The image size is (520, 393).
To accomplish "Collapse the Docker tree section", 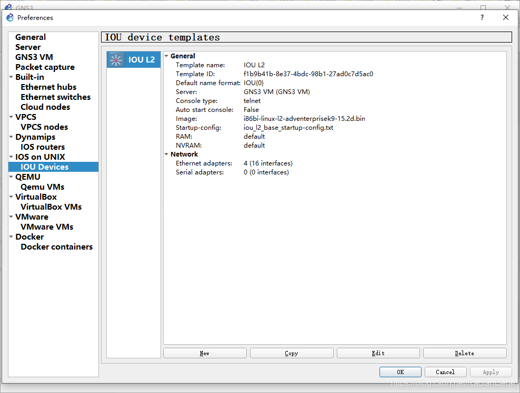I will [x=11, y=236].
